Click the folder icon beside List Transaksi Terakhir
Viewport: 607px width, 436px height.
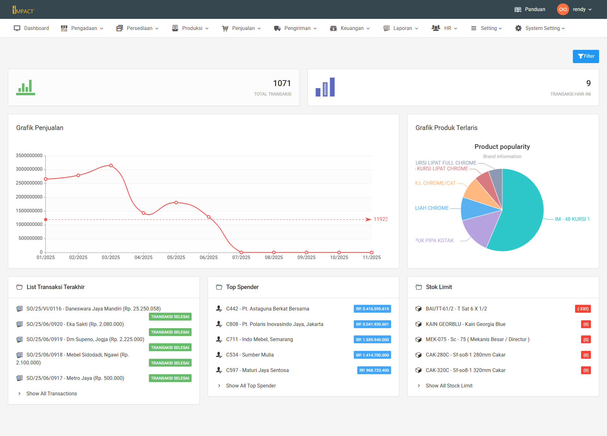click(x=20, y=287)
